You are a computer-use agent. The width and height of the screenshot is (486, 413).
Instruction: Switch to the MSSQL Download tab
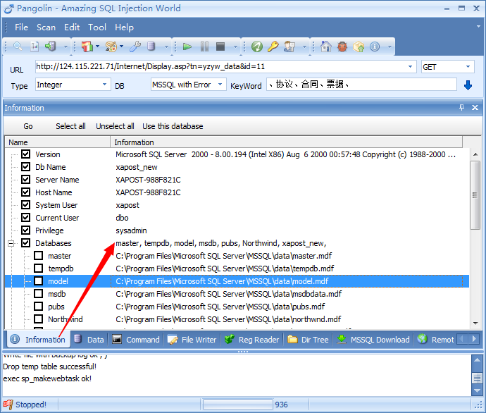pyautogui.click(x=373, y=340)
